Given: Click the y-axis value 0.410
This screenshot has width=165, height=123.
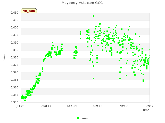Looking at the screenshot, I should tap(14, 13).
